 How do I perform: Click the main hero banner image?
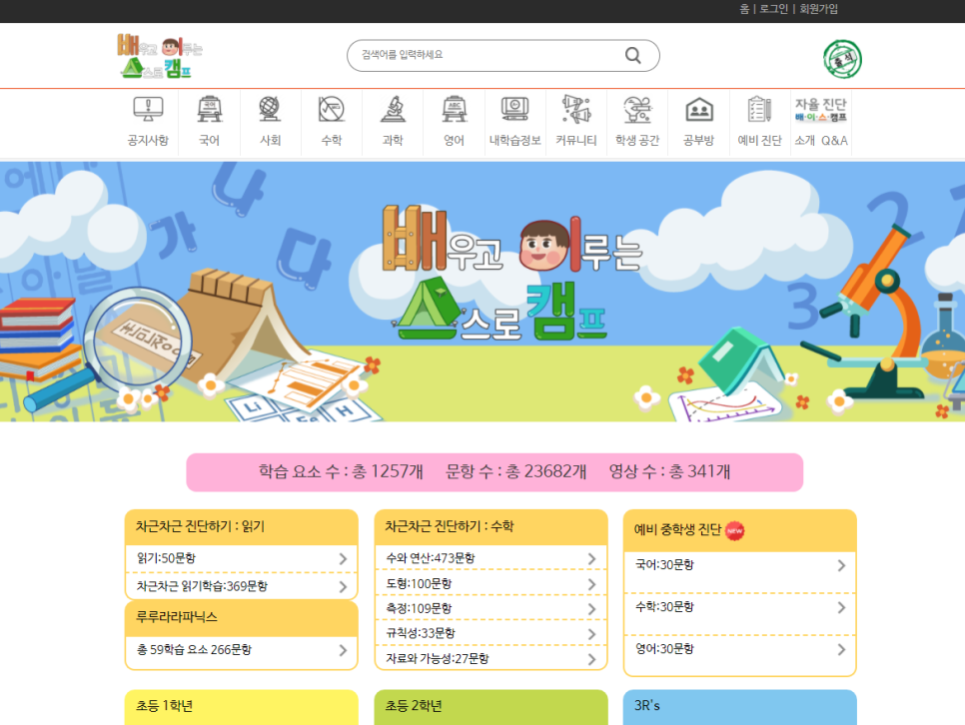[482, 292]
